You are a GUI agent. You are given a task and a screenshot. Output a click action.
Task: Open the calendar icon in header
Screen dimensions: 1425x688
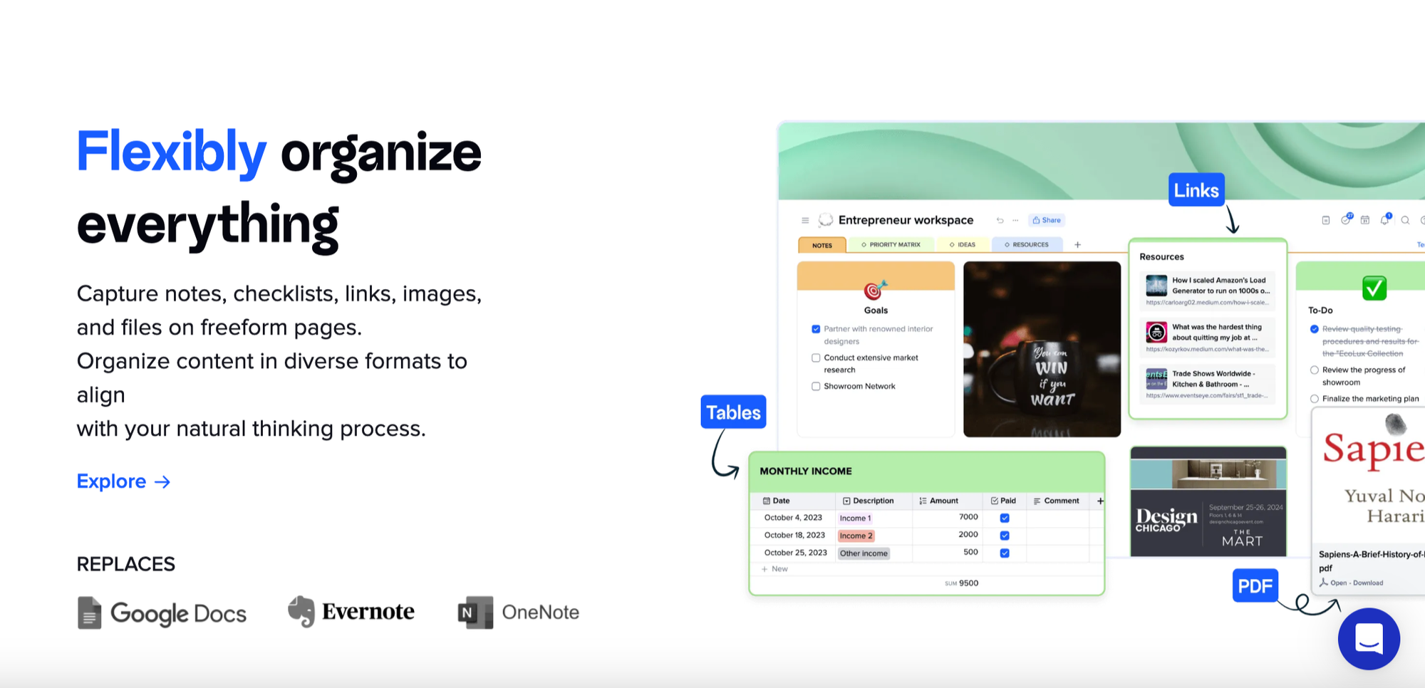1364,220
